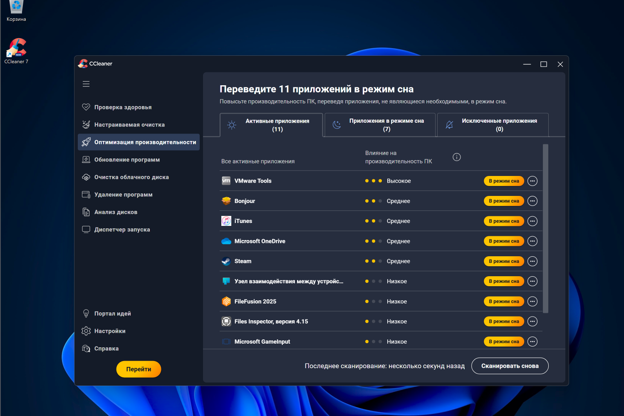
Task: Put iTunes into sleep mode
Action: pyautogui.click(x=504, y=221)
